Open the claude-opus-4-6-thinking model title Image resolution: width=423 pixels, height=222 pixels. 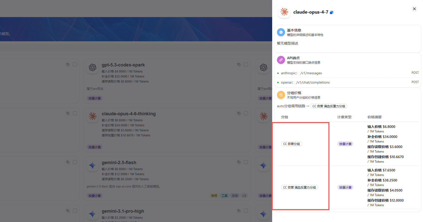129,114
